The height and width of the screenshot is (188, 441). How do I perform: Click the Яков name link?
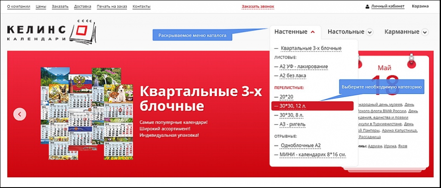pos(403,146)
